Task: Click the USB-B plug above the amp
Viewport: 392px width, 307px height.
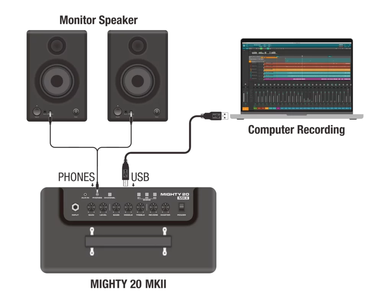Action: tap(126, 172)
